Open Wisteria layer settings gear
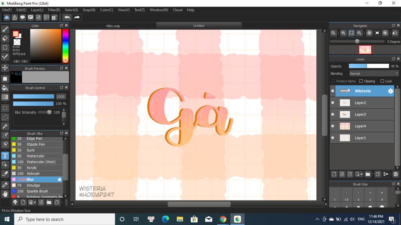Image resolution: width=401 pixels, height=225 pixels. click(x=390, y=91)
